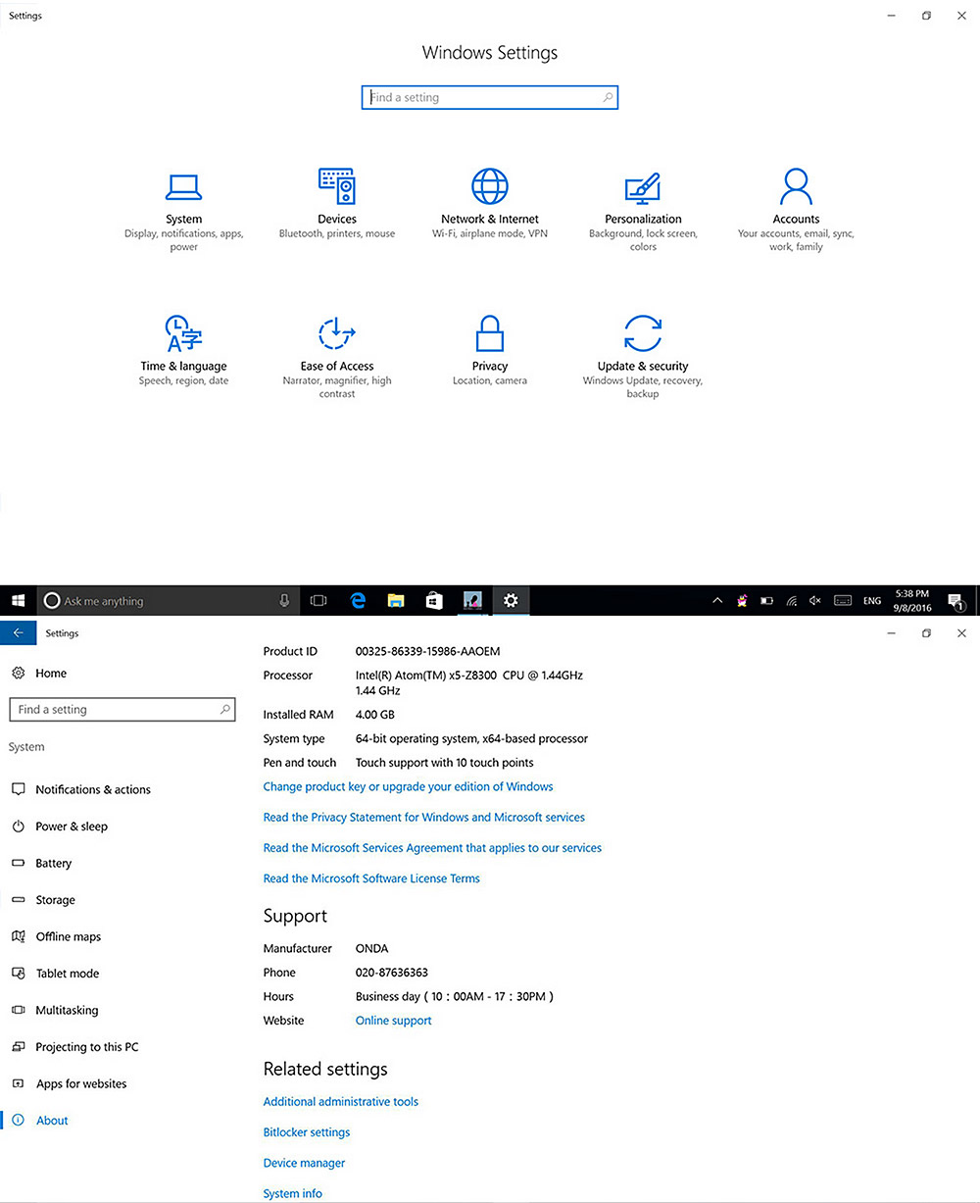Open Additional administrative tools link
This screenshot has height=1203, width=980.
(x=340, y=1102)
